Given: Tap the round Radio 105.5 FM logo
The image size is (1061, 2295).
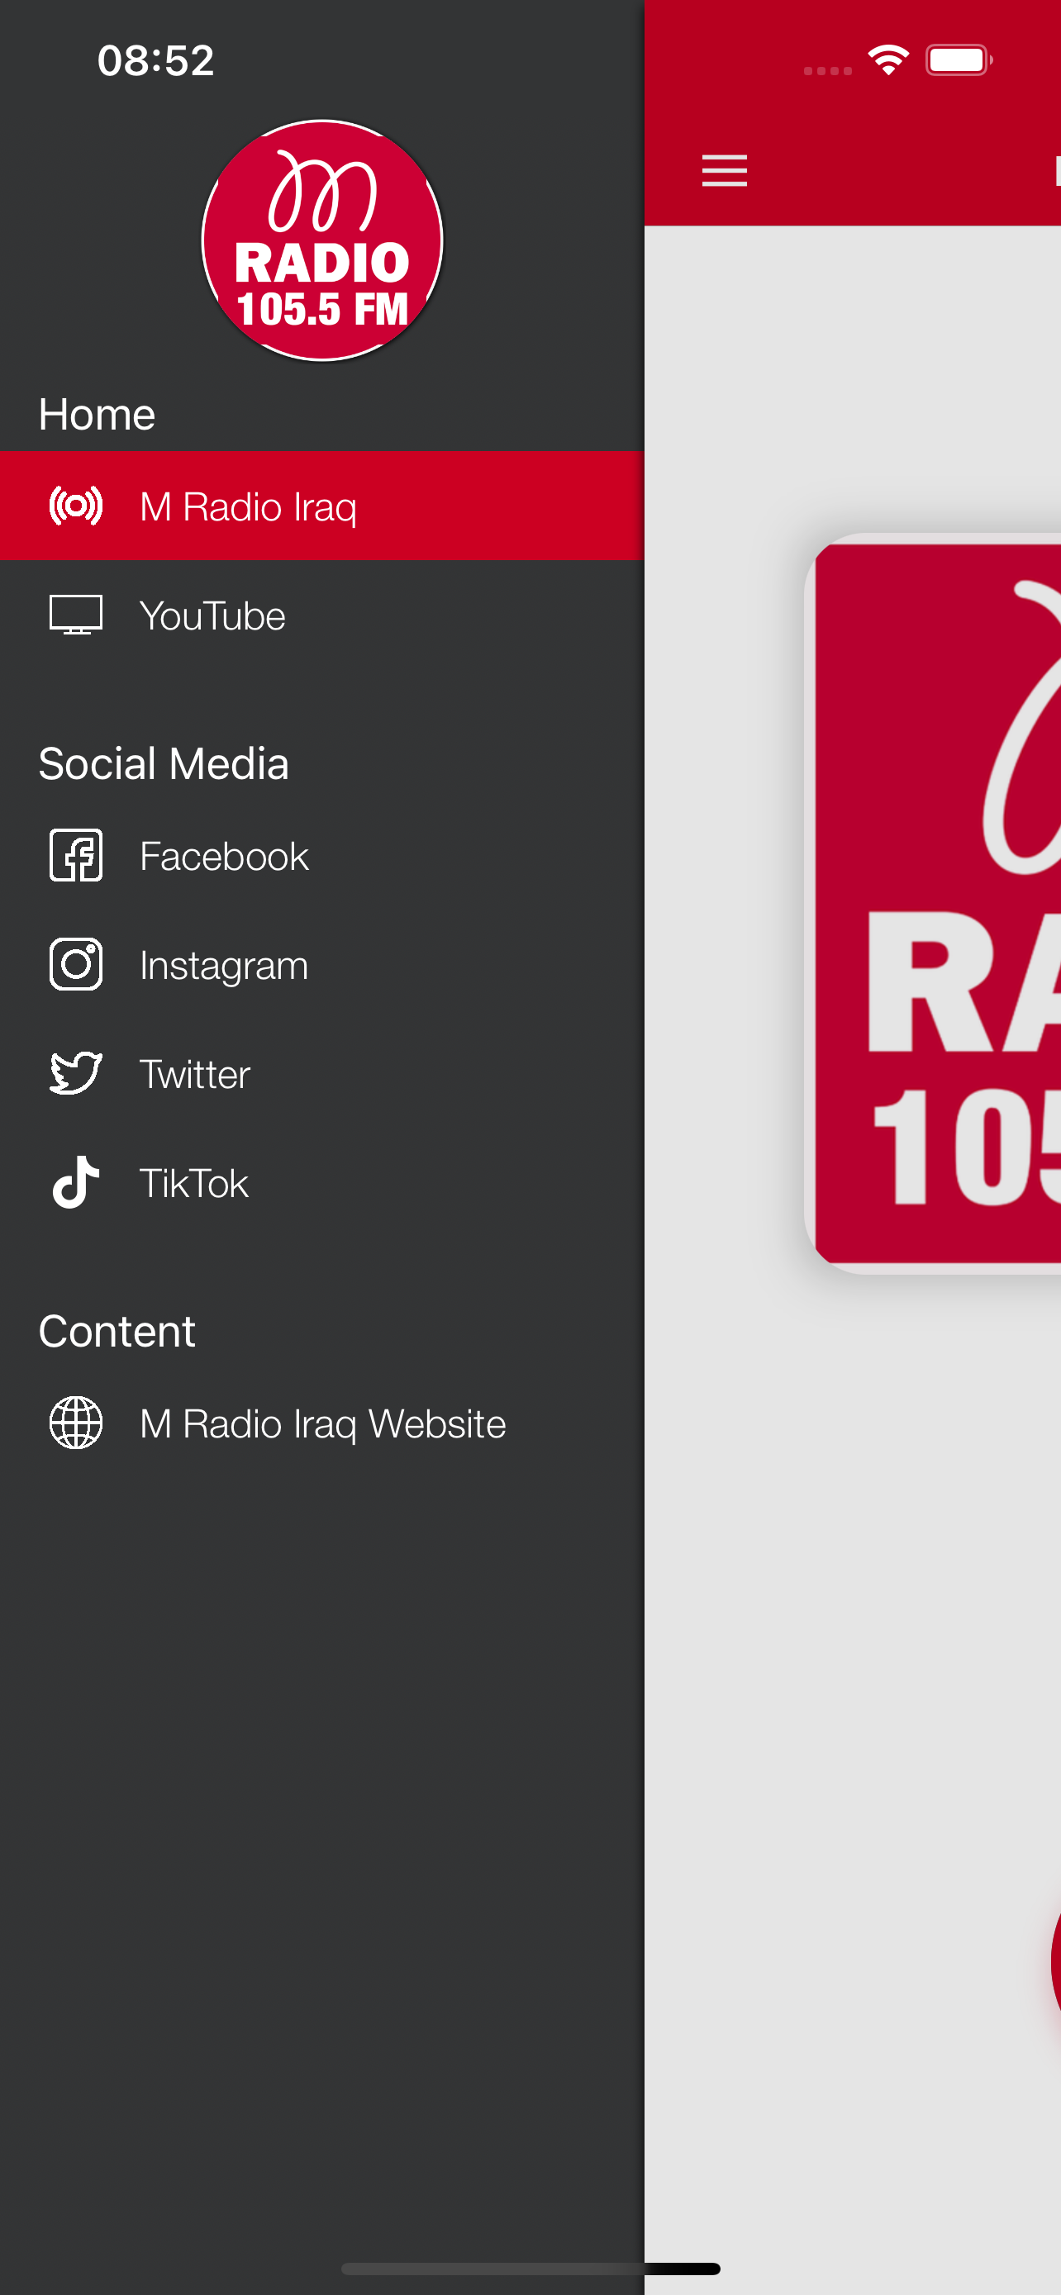Looking at the screenshot, I should [322, 240].
